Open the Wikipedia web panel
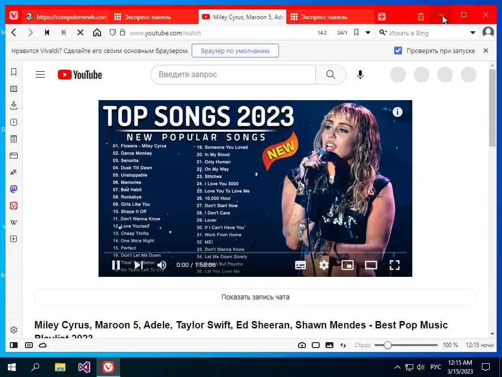Viewport: 502px width, 377px height. coord(14,222)
